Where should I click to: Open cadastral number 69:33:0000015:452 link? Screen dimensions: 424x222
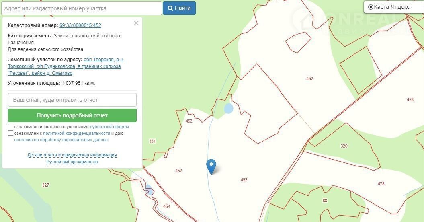tap(80, 25)
